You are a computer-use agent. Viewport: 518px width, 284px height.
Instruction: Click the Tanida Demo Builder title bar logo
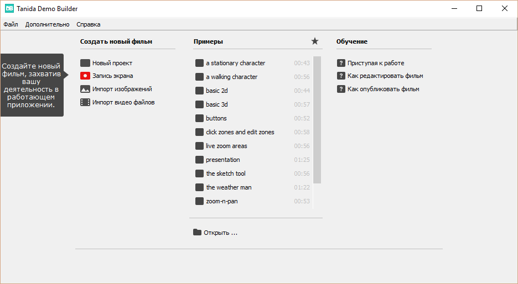pos(9,8)
